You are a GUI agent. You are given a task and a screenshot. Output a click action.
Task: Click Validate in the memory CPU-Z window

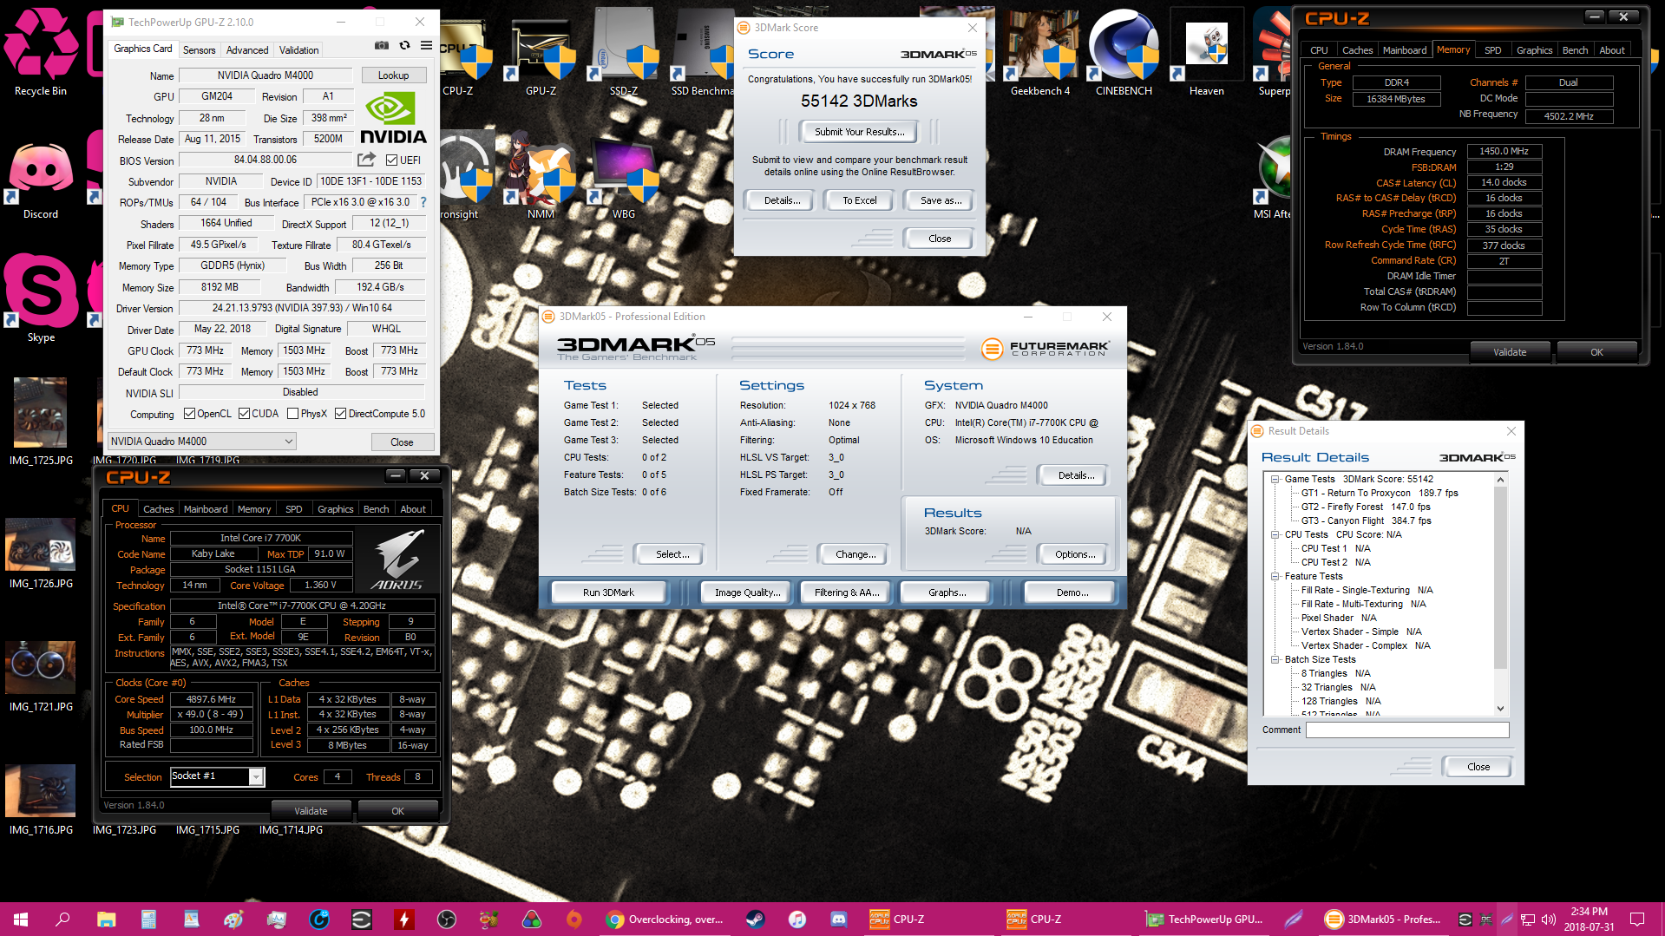click(1510, 352)
